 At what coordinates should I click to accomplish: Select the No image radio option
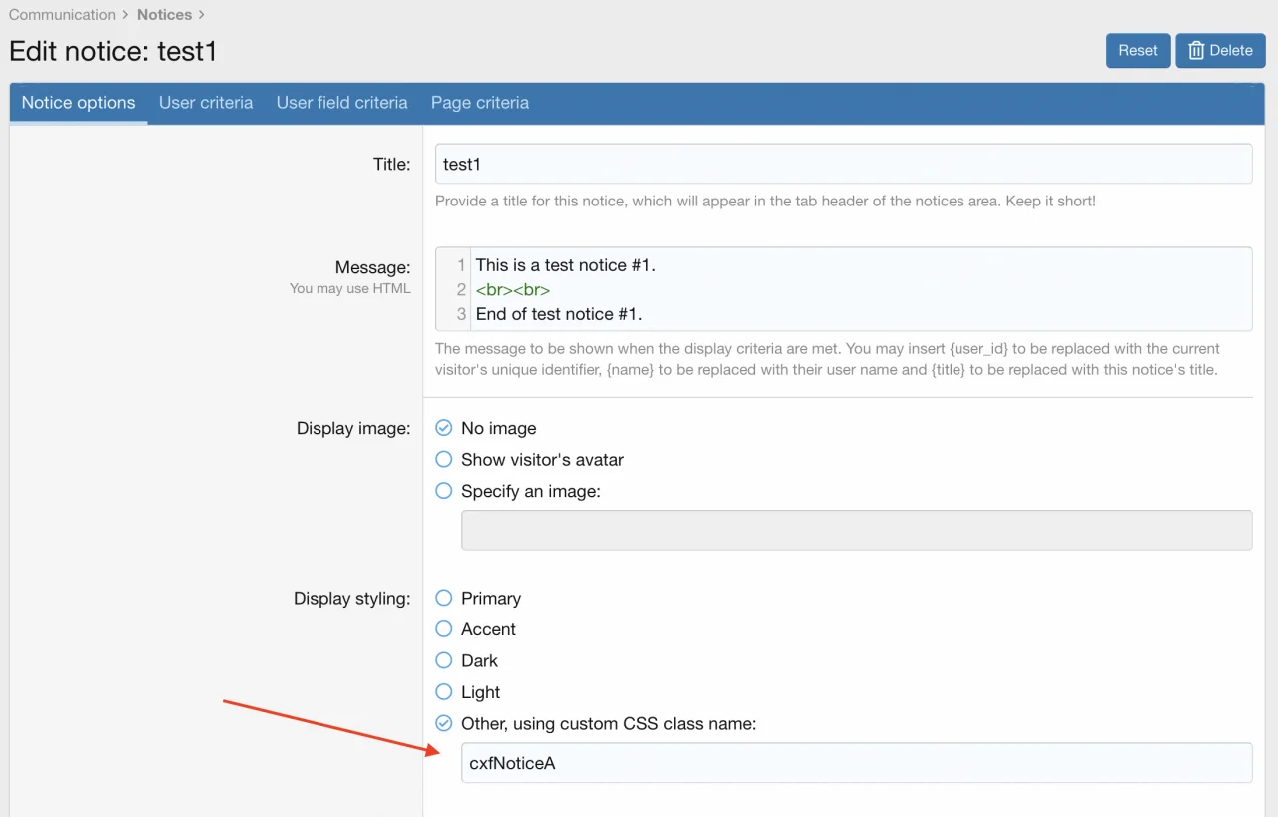point(444,428)
